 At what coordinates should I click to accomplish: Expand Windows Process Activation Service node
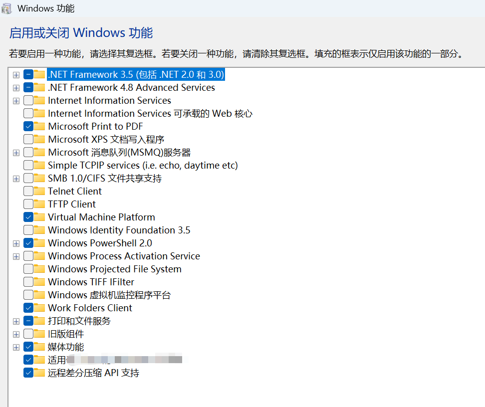[x=16, y=257]
